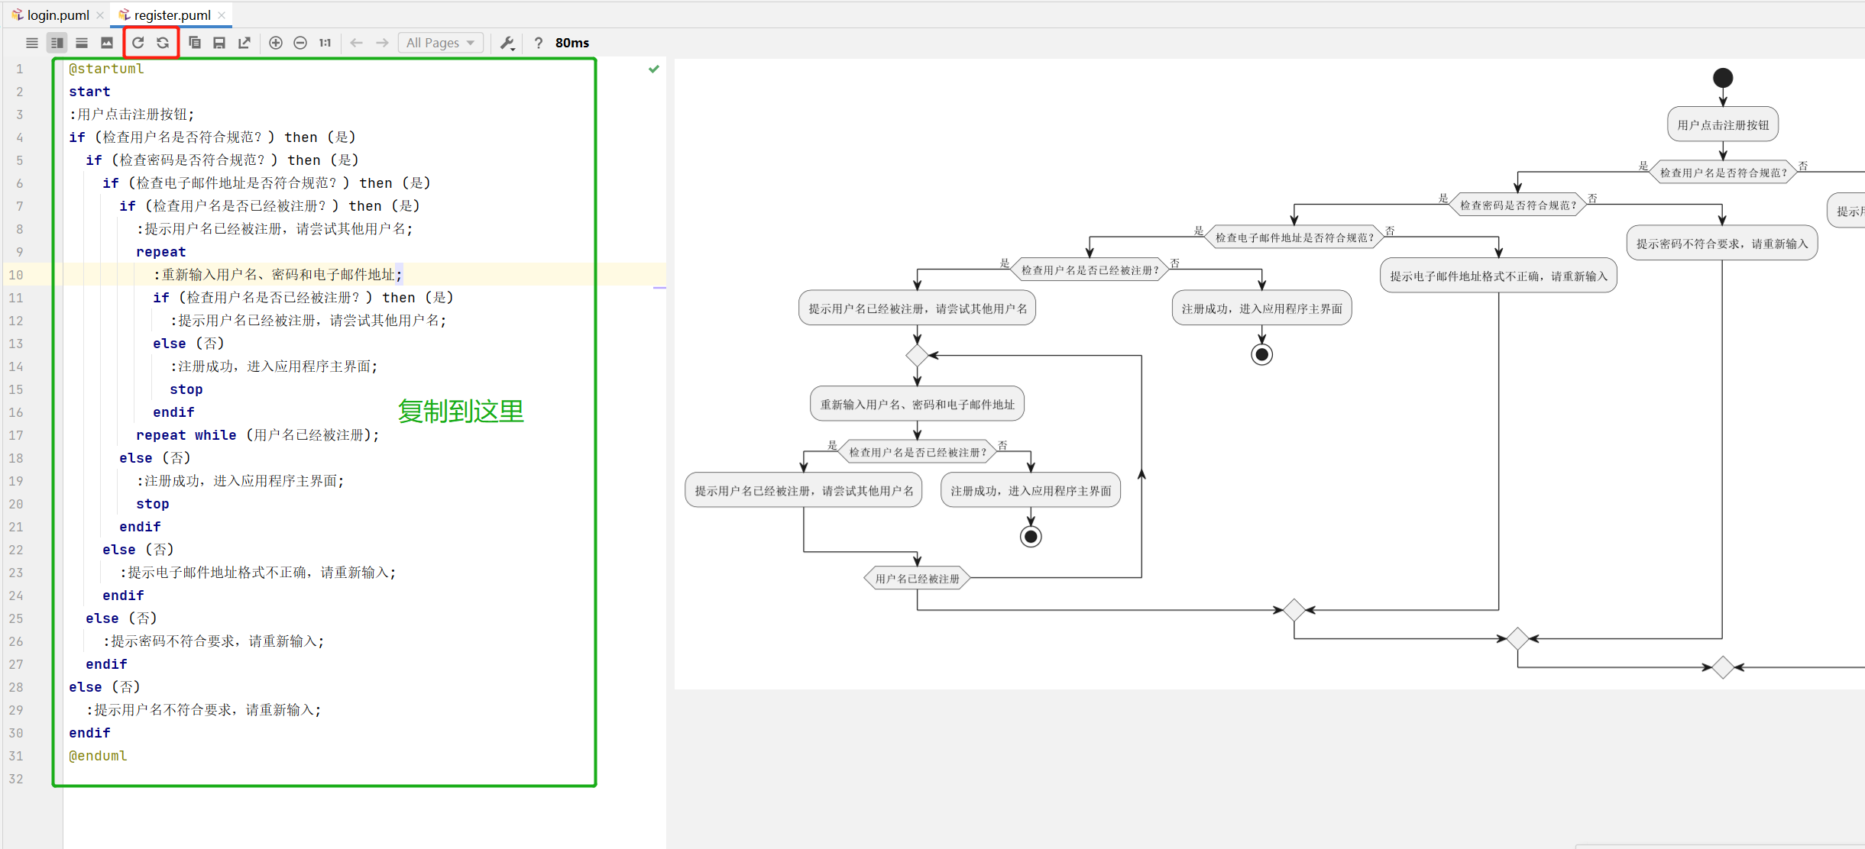Click the refresh diagram icon
Screen dimensions: 1865x849
tap(138, 43)
